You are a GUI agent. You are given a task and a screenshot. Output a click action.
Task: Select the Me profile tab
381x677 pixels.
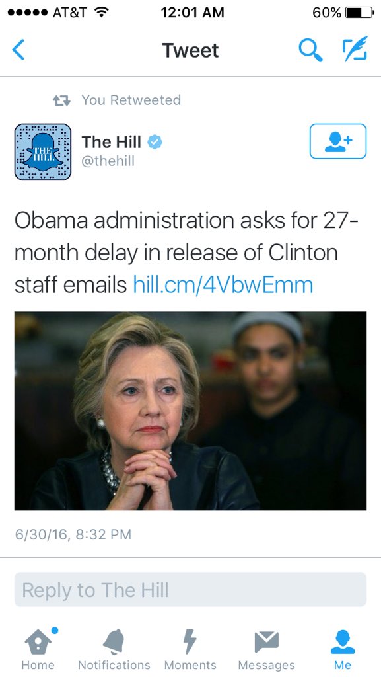(x=343, y=649)
